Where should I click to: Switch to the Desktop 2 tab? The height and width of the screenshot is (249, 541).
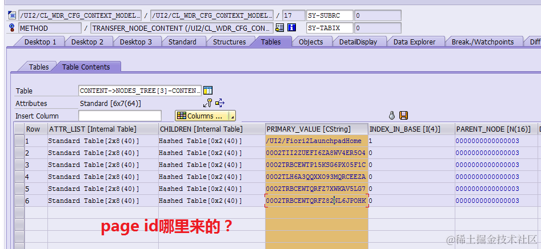coord(87,42)
